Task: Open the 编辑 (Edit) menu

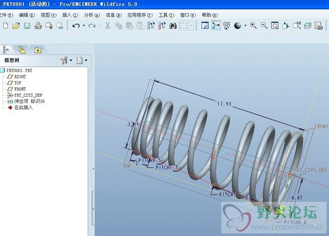Action: pos(27,15)
